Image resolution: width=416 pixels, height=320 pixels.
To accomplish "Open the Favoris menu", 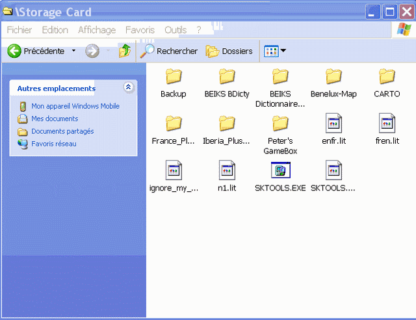I will click(140, 30).
